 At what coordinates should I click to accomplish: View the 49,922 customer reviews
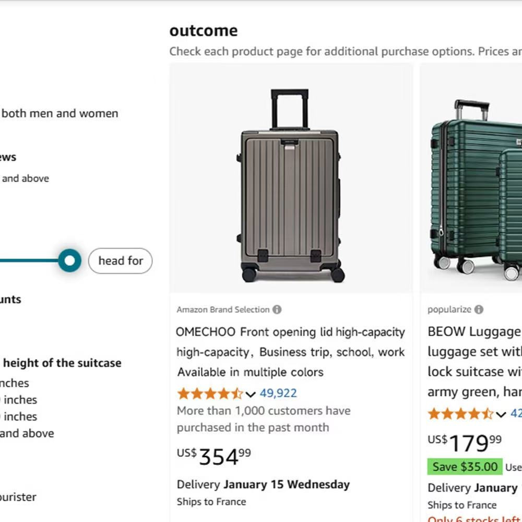coord(278,394)
